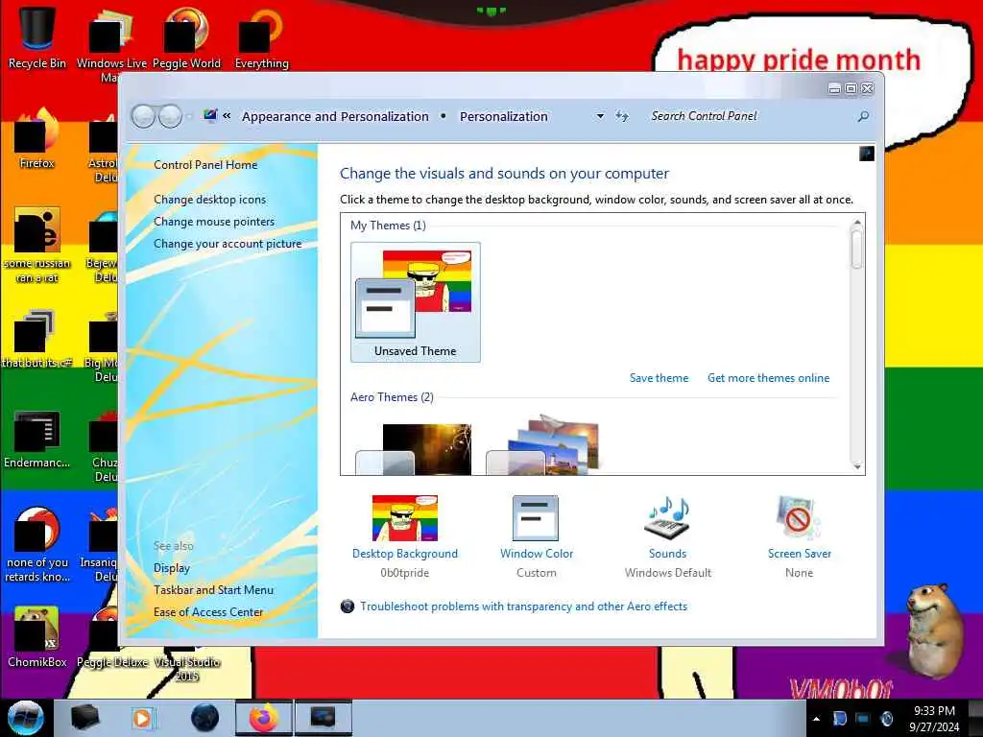Click Change your account picture link
Viewport: 983px width, 737px height.
click(228, 244)
